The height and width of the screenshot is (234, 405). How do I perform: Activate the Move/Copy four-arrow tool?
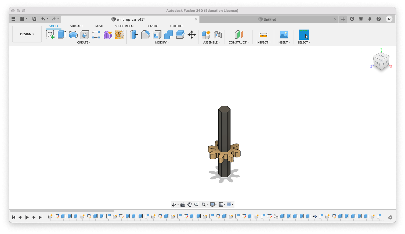(192, 35)
